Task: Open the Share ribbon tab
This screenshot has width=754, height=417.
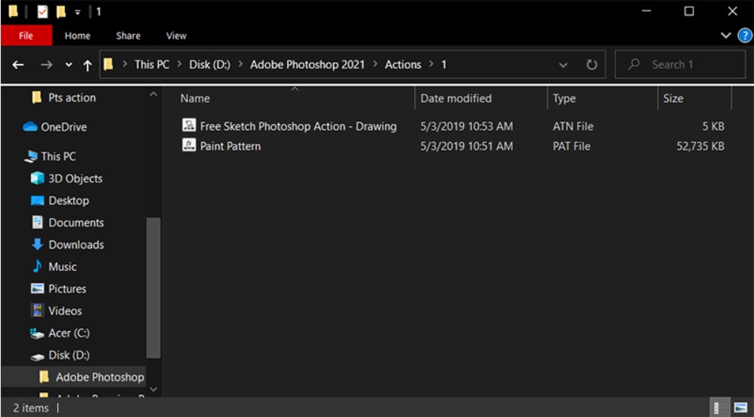Action: [x=128, y=35]
